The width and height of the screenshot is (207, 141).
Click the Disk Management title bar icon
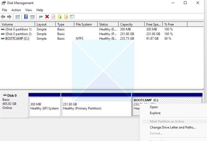pyautogui.click(x=4, y=3)
